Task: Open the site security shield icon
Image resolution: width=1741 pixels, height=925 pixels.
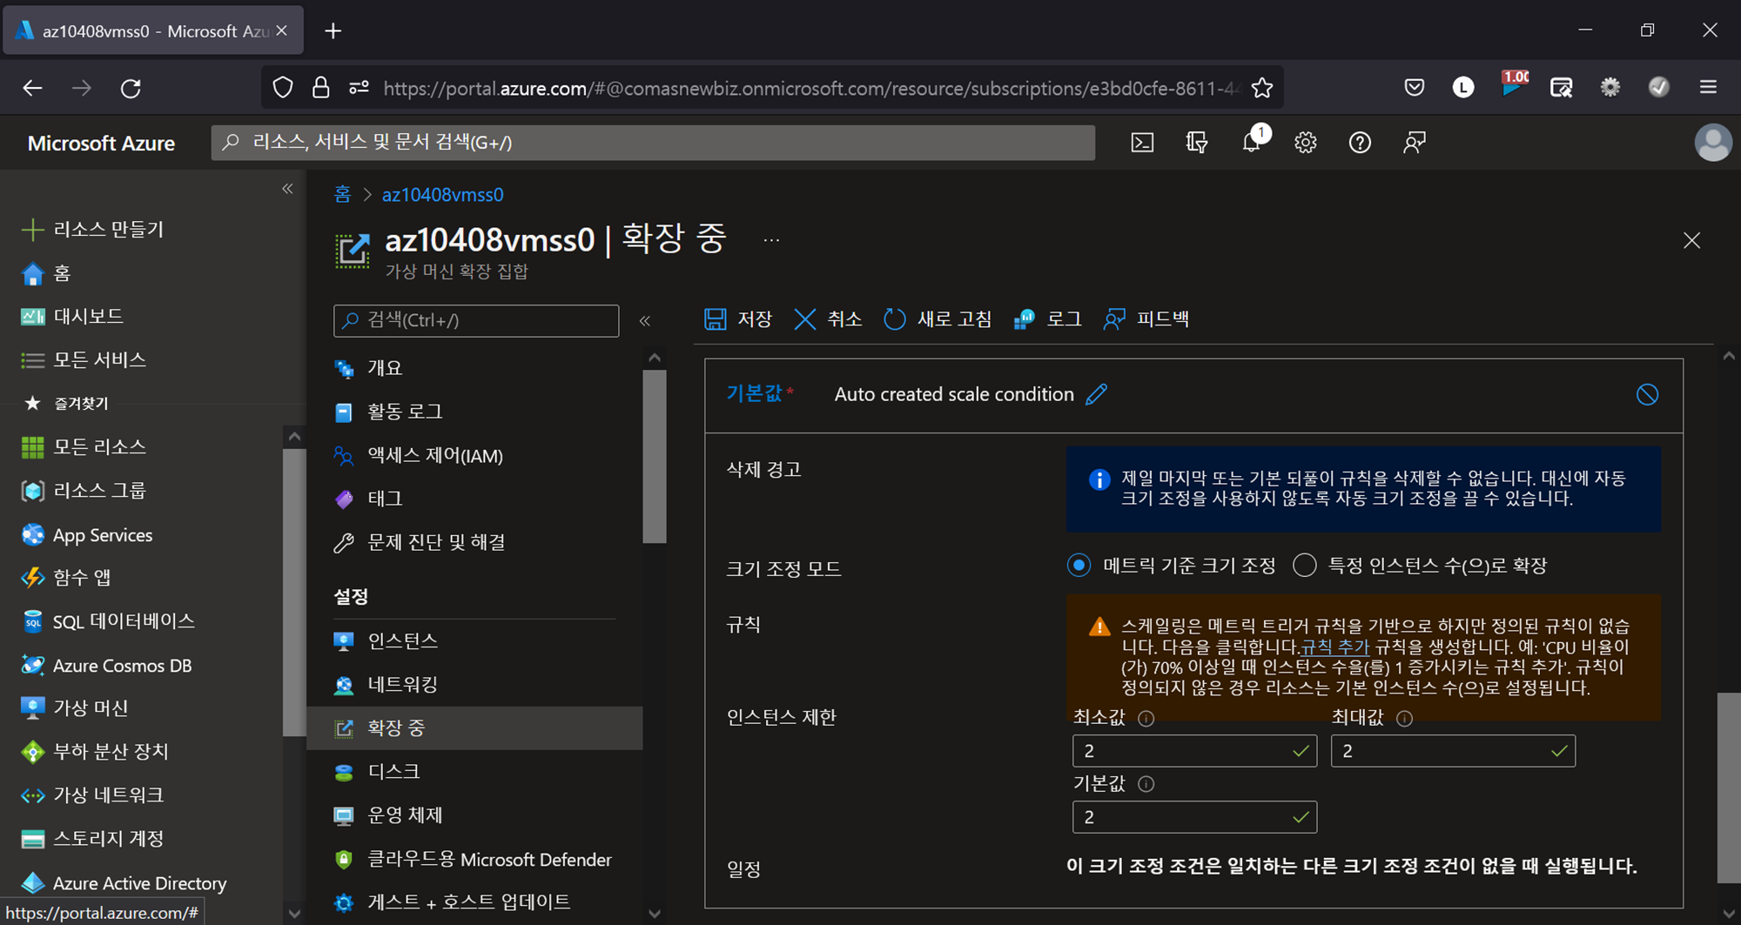Action: (283, 88)
